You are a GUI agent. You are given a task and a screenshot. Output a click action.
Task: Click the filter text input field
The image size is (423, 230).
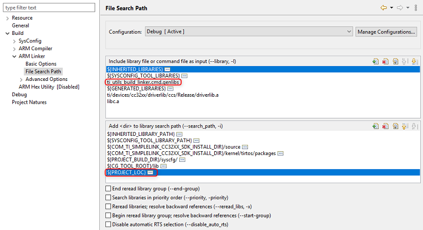pos(49,8)
